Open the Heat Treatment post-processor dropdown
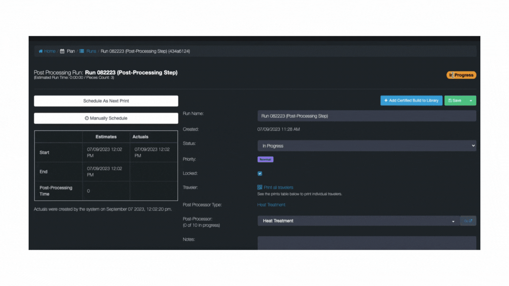Screen dimensions: 509x286 click(x=359, y=221)
